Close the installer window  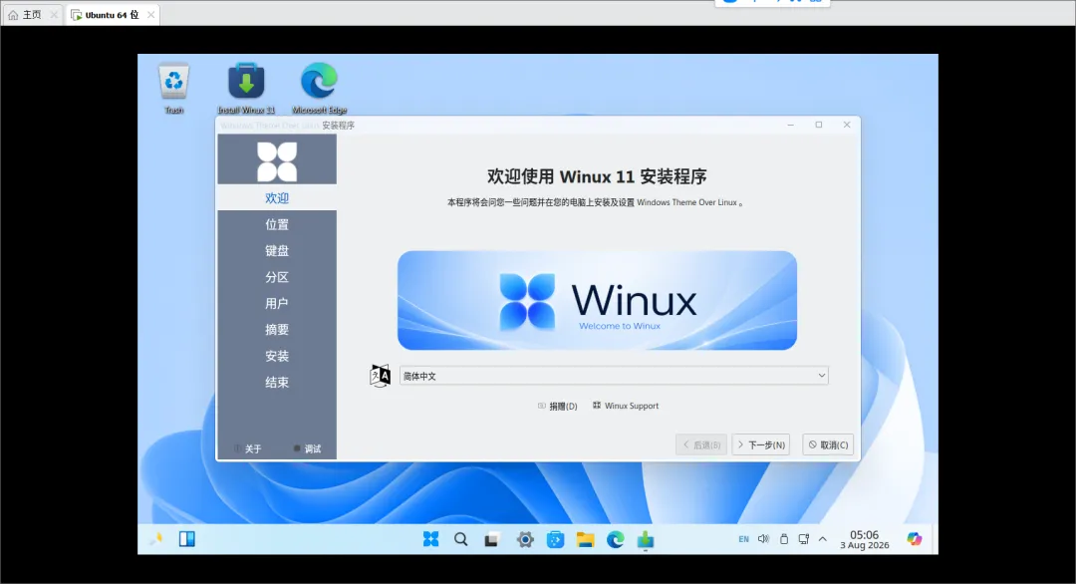[847, 125]
